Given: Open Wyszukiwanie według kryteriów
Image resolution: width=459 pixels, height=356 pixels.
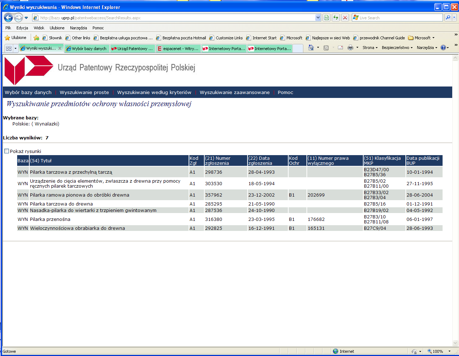Looking at the screenshot, I should [154, 92].
